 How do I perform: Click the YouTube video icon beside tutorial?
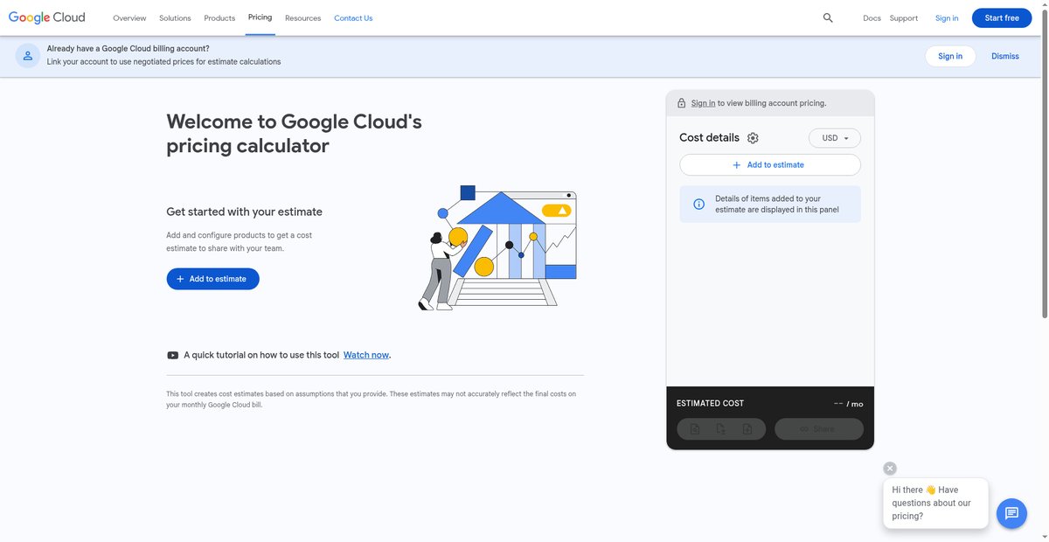(x=172, y=355)
